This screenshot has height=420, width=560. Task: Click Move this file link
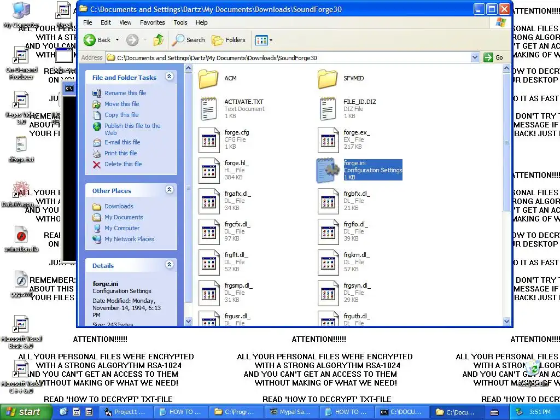122,104
